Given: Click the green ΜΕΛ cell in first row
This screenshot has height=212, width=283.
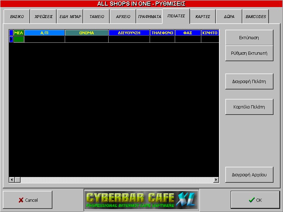Looking at the screenshot, I should (19, 39).
